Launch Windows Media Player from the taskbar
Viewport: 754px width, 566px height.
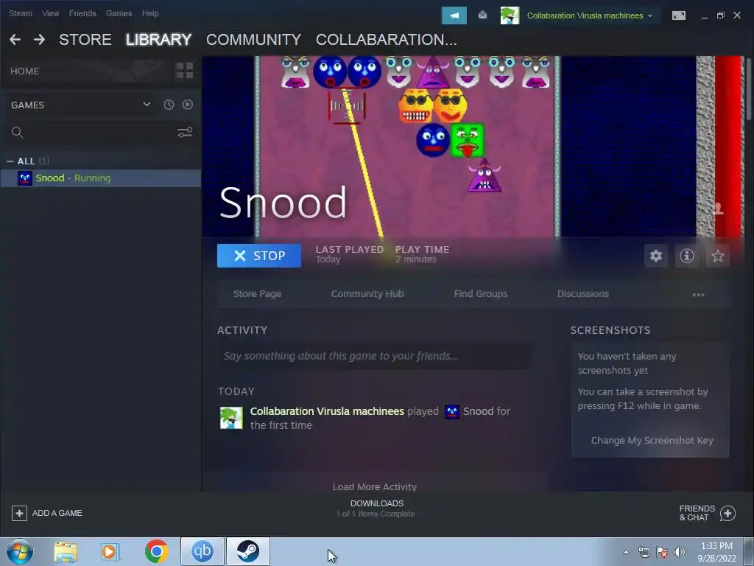coord(110,551)
